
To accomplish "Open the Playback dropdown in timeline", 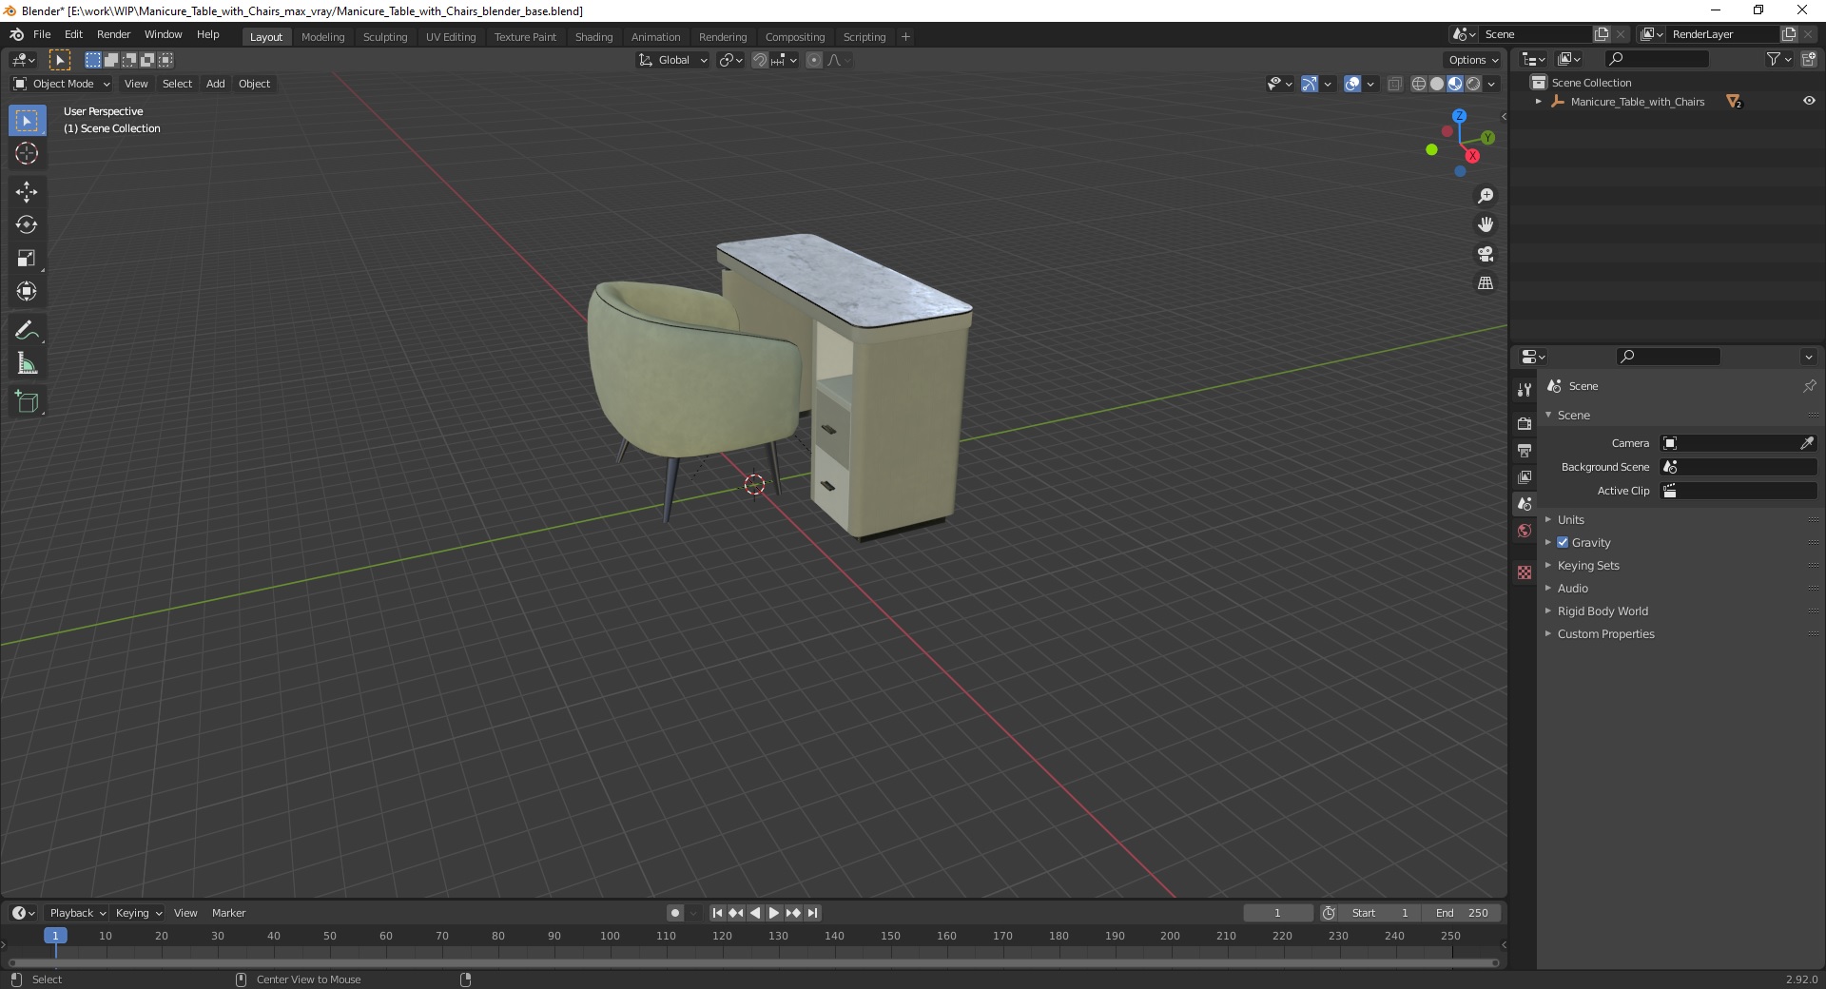I will [x=77, y=913].
